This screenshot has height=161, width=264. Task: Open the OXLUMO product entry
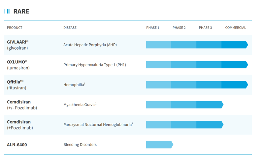[x=17, y=62]
